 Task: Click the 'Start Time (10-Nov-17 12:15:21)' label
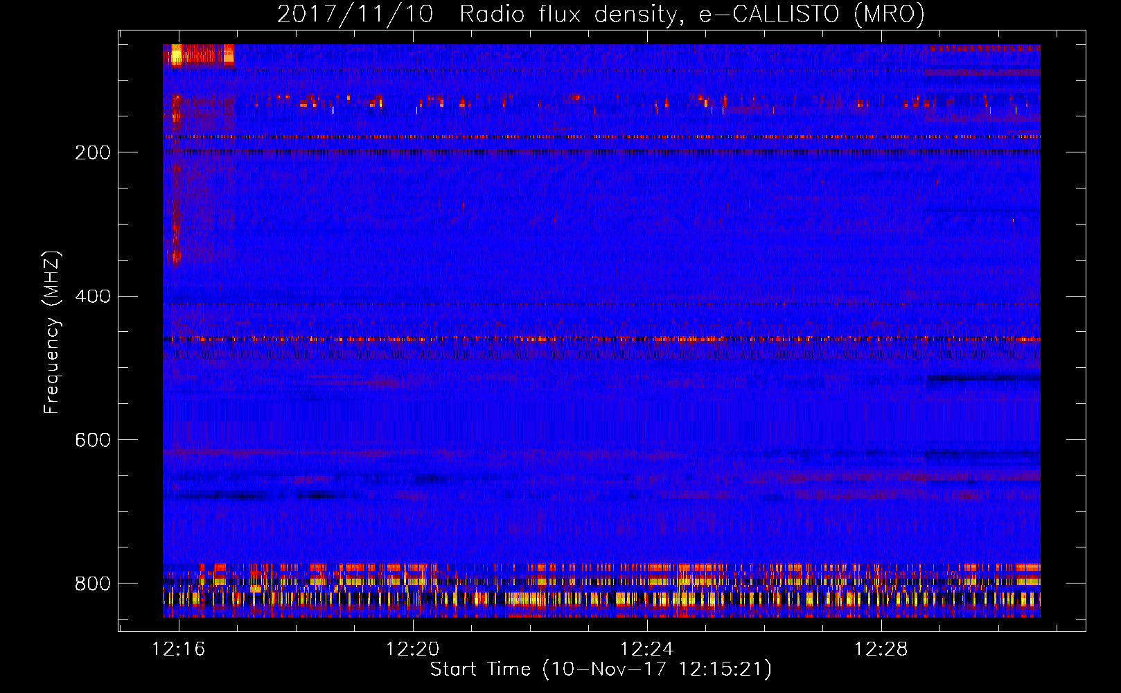pyautogui.click(x=601, y=669)
